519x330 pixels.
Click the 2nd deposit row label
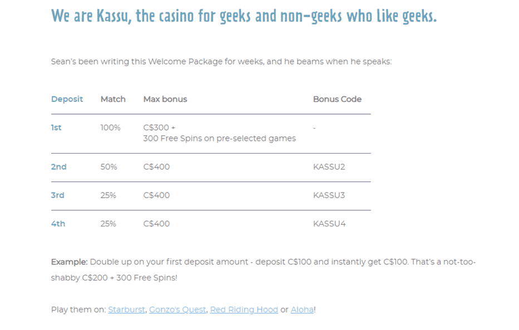pos(58,166)
